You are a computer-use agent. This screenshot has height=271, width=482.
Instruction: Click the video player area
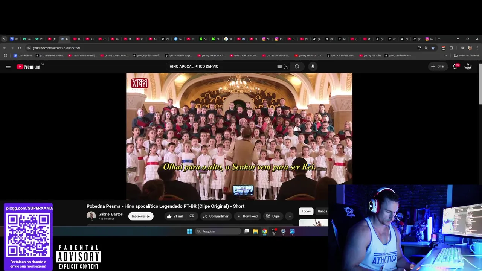coord(239,137)
